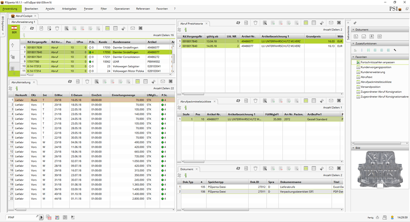Screen dimensions: 410x222
Task: Click refresh icon in Abruferweiterung toolbar
Action: click(x=31, y=28)
